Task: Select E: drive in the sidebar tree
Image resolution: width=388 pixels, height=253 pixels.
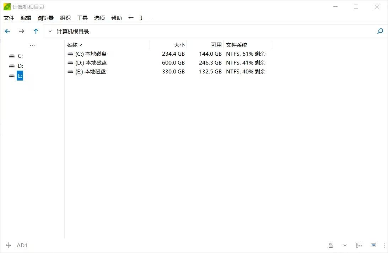Action: (20, 76)
